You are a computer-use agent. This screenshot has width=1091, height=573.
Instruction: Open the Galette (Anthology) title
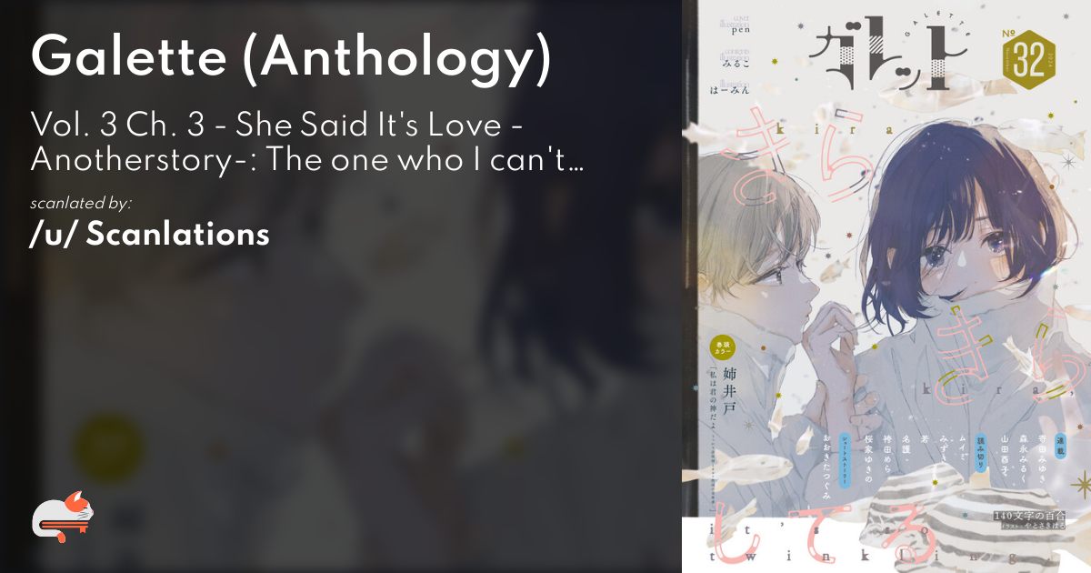(x=291, y=58)
